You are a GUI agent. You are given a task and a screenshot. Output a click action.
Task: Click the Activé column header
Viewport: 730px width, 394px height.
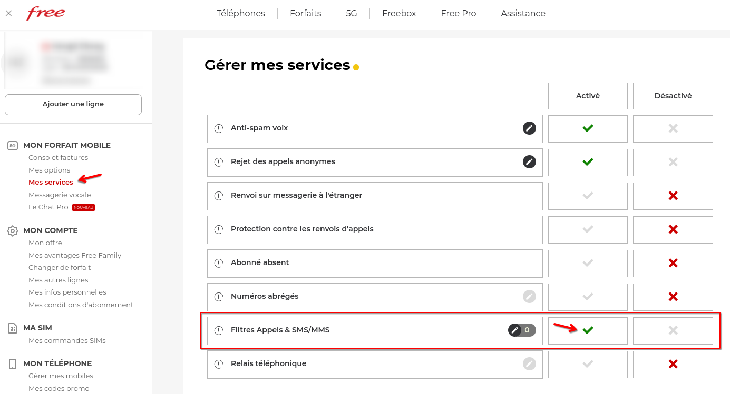588,96
